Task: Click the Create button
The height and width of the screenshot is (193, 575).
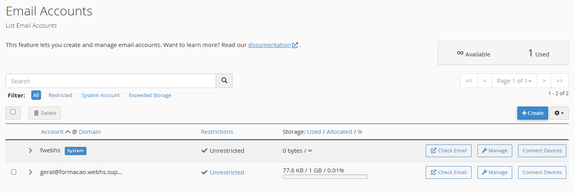Action: (532, 113)
